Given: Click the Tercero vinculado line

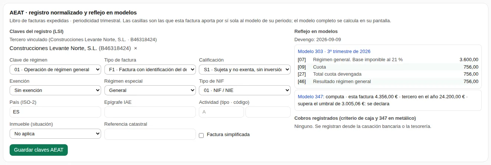Looking at the screenshot, I should (x=83, y=40).
